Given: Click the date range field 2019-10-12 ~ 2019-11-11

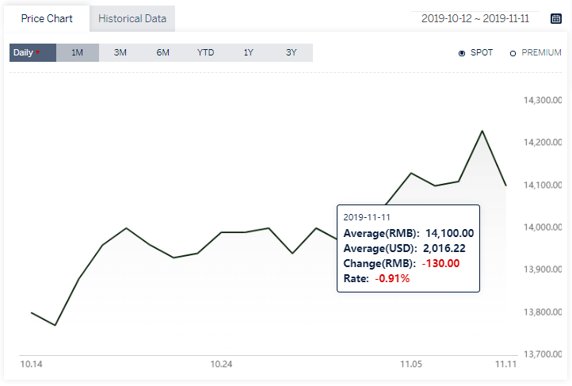Looking at the screenshot, I should pos(475,18).
